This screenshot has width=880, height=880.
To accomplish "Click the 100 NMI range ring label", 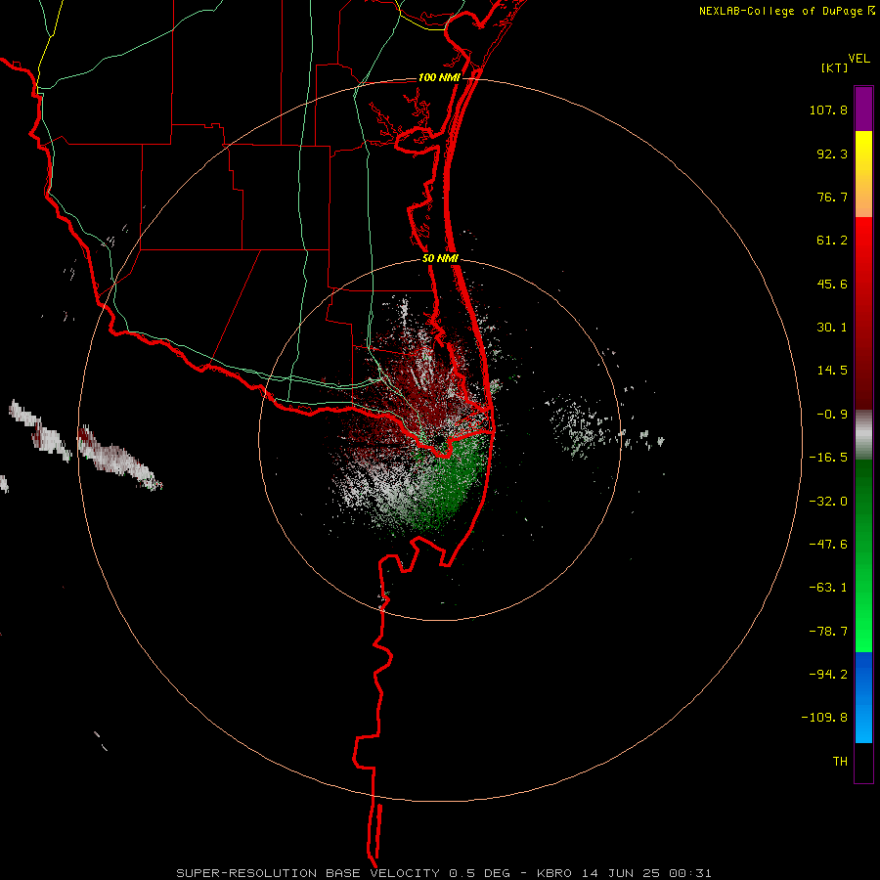I will click(x=439, y=77).
